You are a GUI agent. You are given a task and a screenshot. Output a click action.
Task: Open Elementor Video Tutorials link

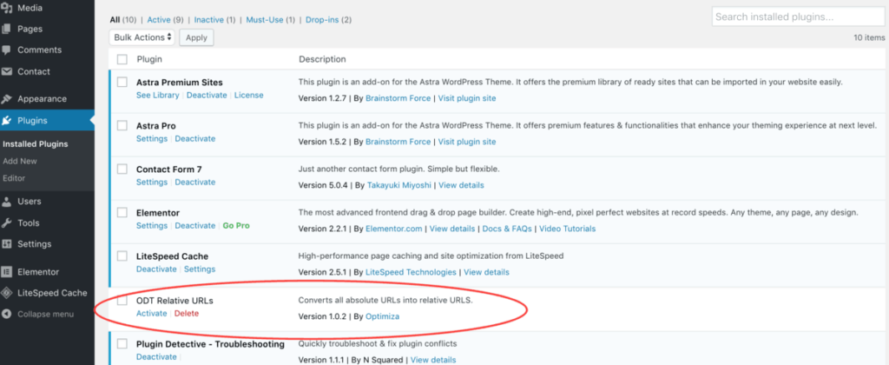pyautogui.click(x=567, y=229)
